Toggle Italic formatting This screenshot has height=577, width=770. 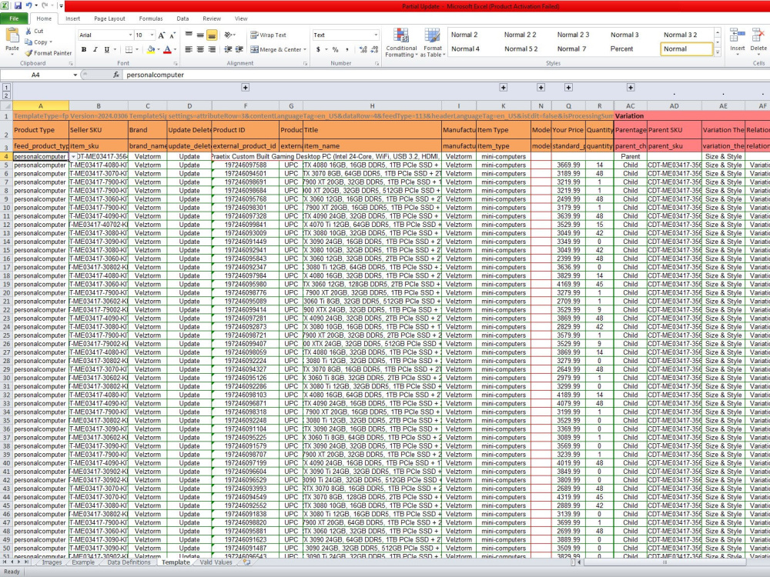[x=95, y=49]
